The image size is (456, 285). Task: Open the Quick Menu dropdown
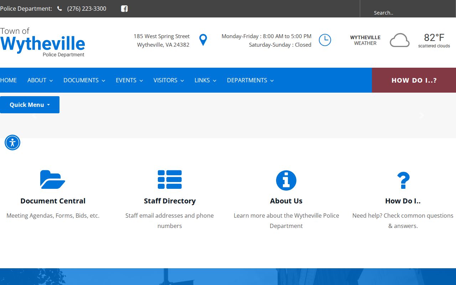[x=30, y=105]
